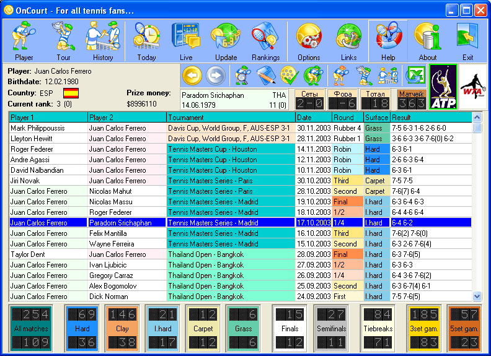
Task: Click the Сеты score panel
Action: (x=309, y=100)
